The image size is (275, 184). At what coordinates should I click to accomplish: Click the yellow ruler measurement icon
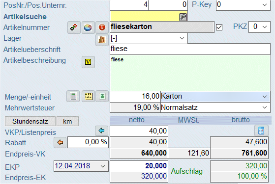coord(88,96)
